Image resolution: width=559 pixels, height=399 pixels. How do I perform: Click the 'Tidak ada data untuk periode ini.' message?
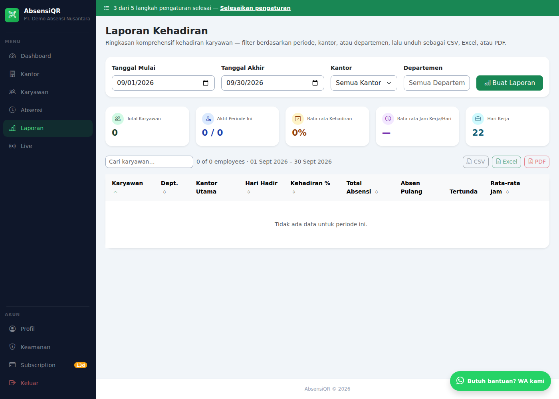pos(321,224)
